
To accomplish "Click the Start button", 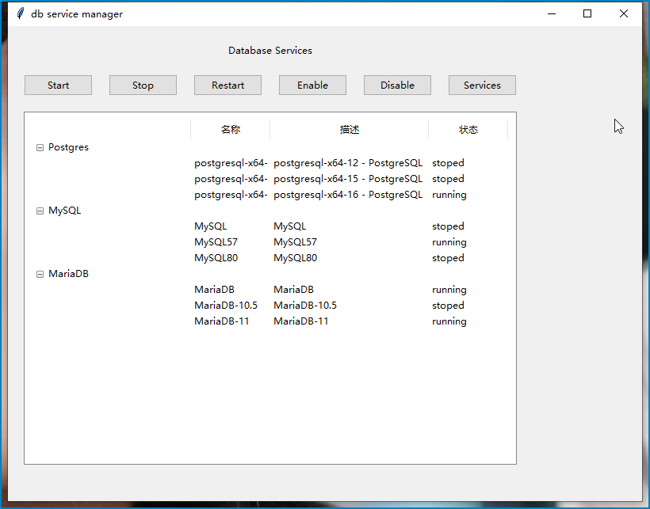I will [x=58, y=85].
